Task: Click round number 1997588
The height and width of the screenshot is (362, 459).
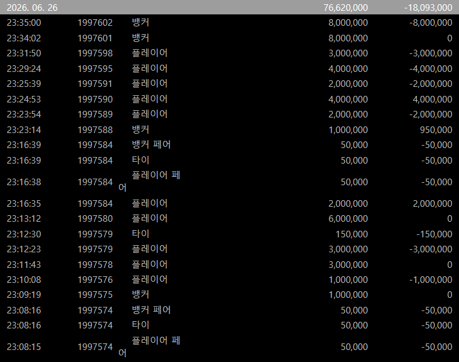Action: [95, 130]
